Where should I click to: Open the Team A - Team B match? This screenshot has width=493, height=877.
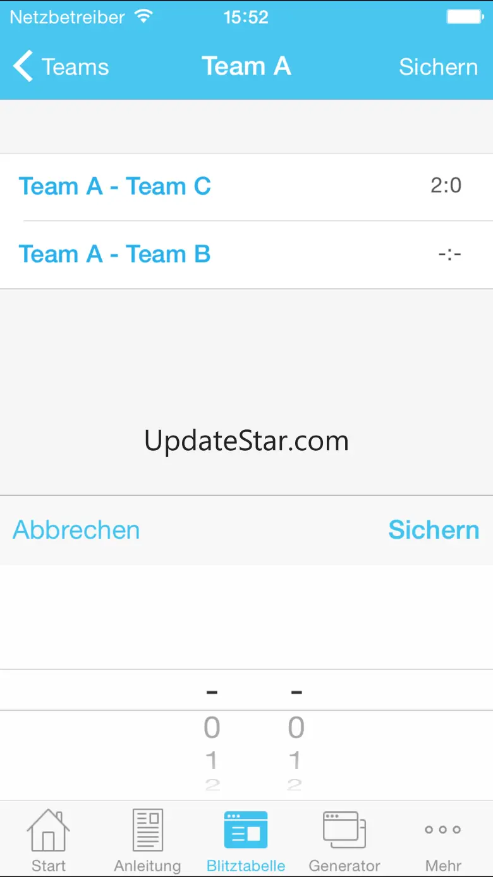point(246,255)
